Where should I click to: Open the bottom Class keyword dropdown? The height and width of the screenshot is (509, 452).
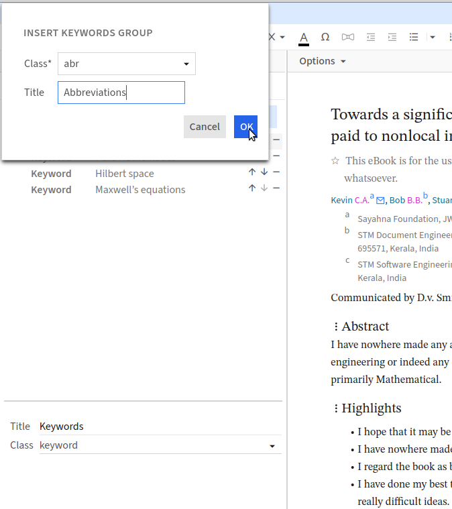click(159, 445)
